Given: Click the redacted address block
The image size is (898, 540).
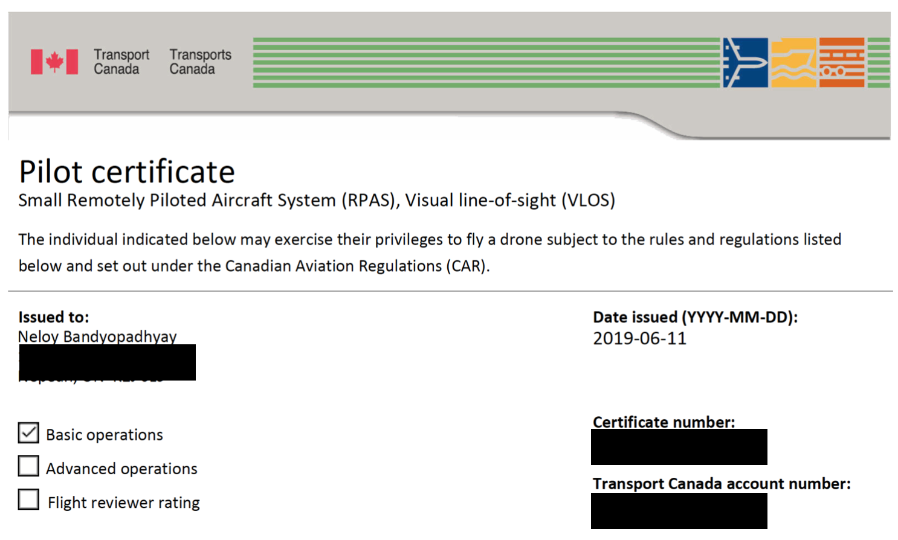Looking at the screenshot, I should (107, 362).
